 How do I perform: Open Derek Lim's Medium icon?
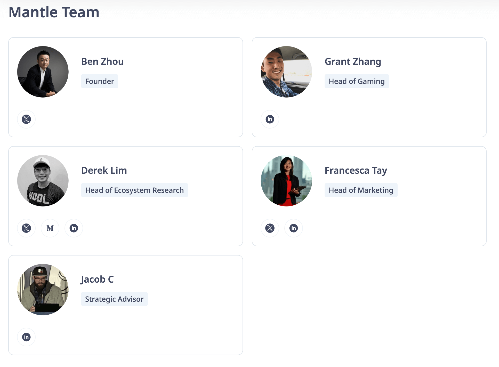50,228
